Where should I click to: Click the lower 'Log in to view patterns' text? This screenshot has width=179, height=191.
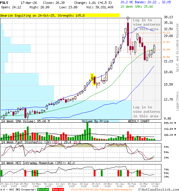click(x=146, y=112)
